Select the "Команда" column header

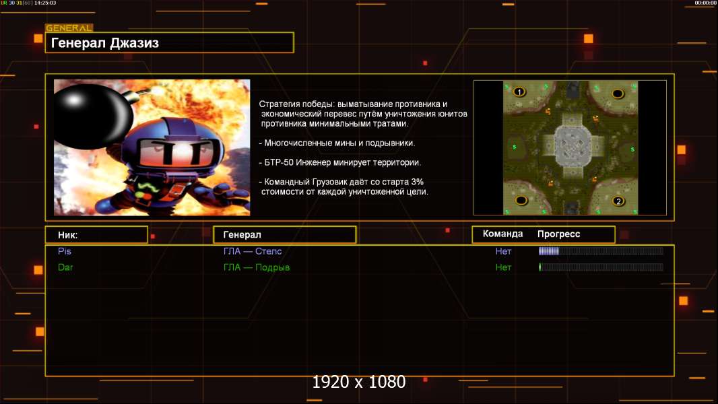pyautogui.click(x=502, y=234)
